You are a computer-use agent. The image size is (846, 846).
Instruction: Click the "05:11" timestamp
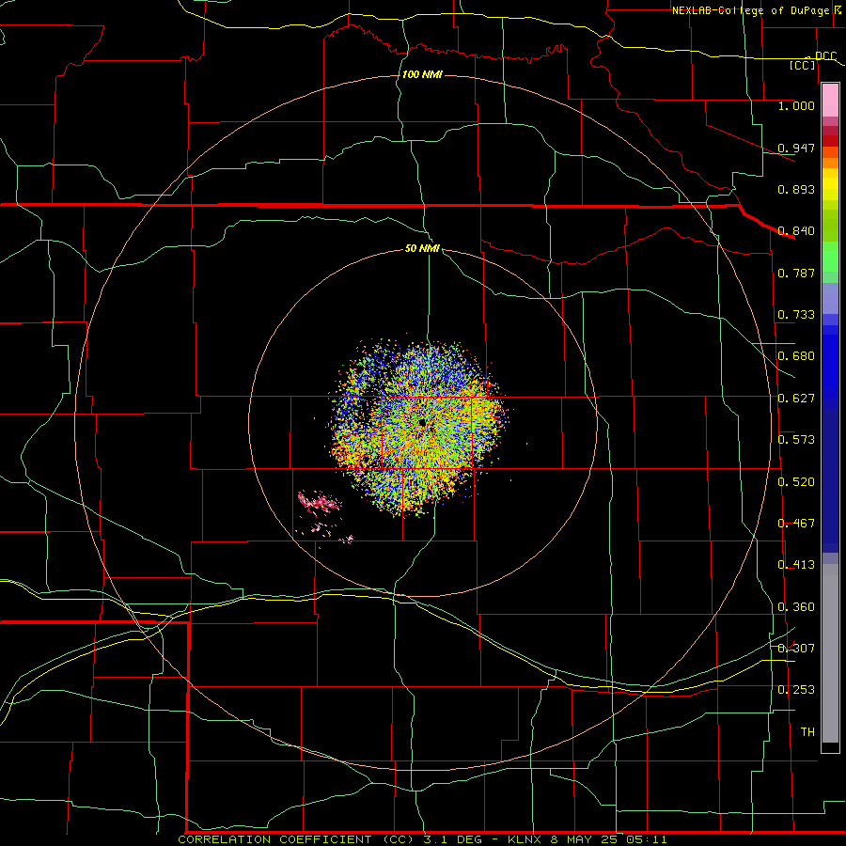[647, 839]
